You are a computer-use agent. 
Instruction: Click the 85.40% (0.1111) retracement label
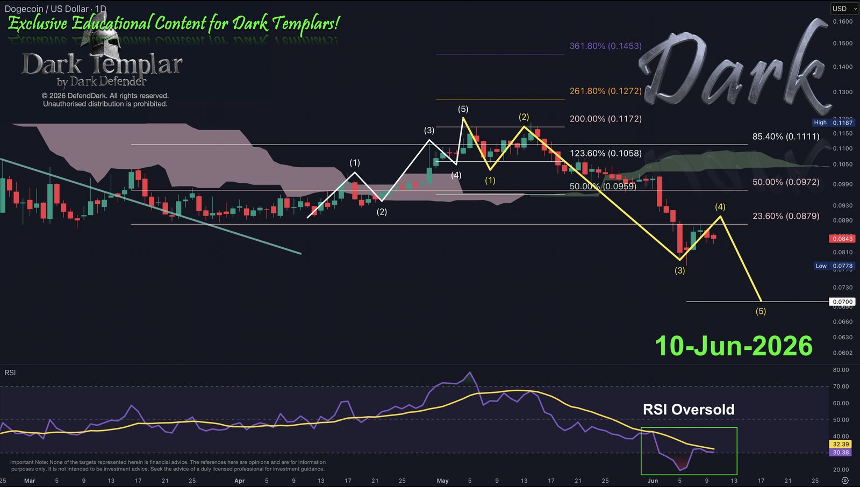(786, 137)
